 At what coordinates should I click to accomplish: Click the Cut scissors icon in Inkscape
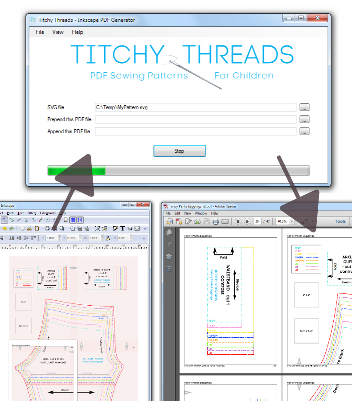[29, 229]
